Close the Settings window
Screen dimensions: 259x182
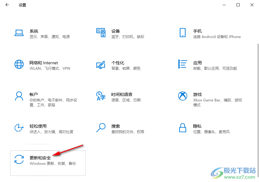click(252, 5)
